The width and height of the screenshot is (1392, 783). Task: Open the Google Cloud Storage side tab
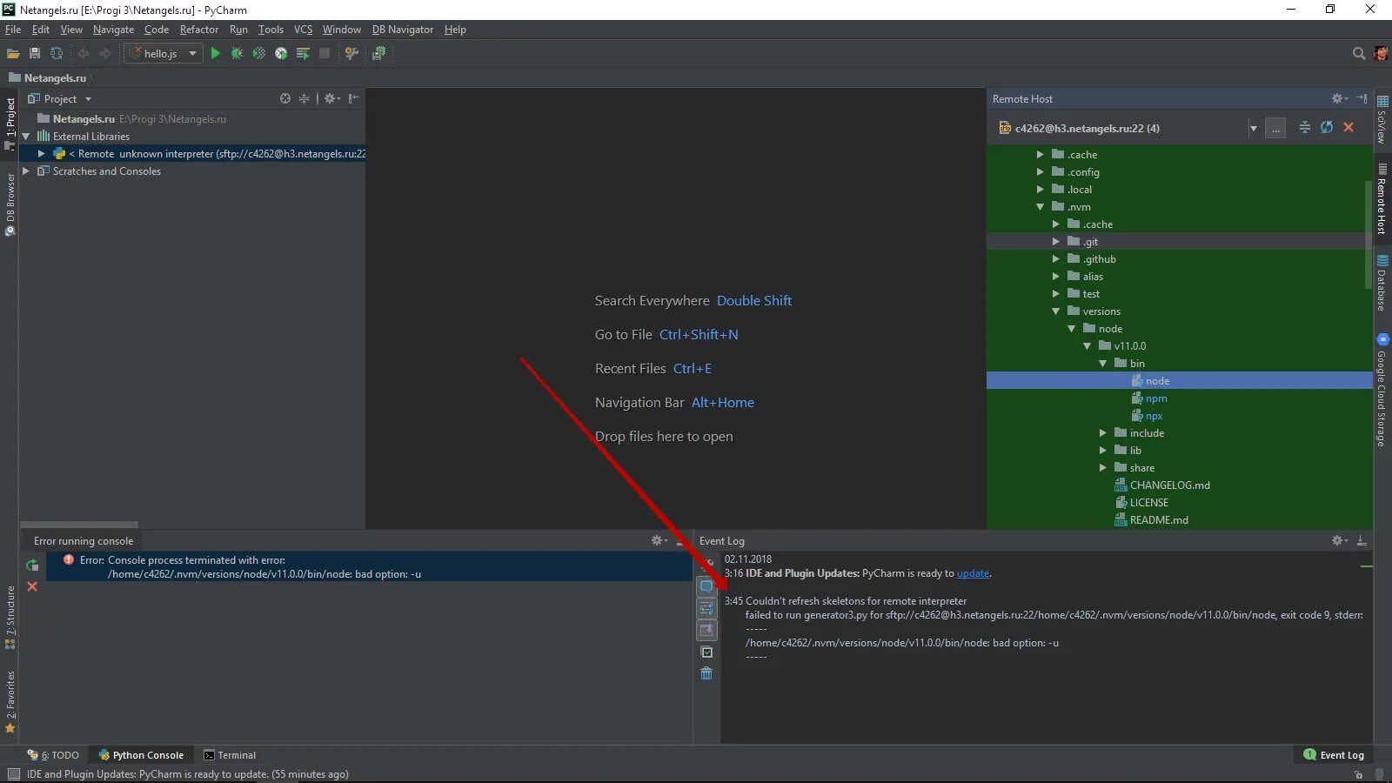1382,391
